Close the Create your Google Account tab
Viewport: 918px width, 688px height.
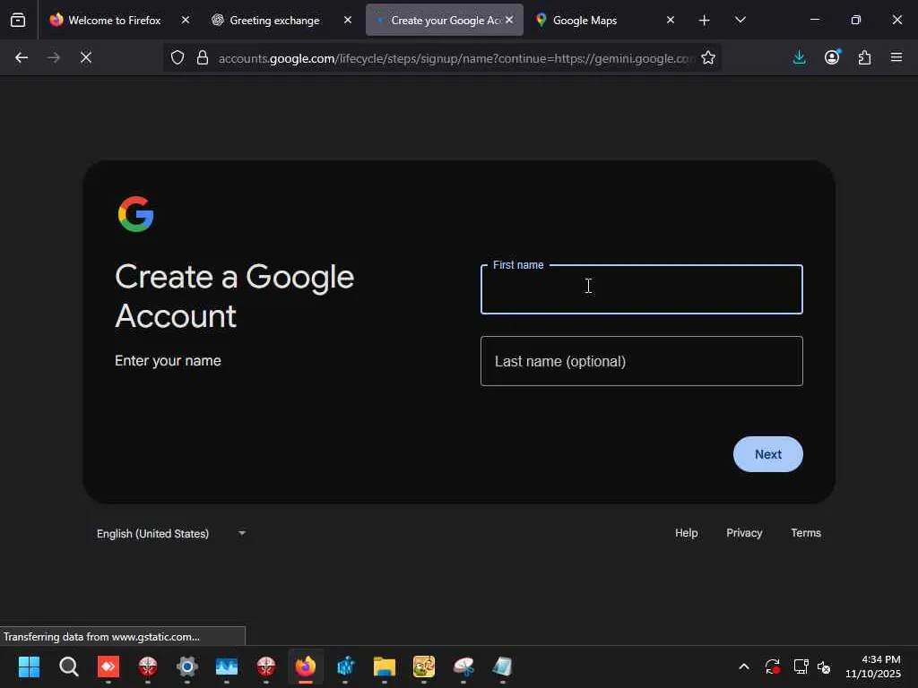[x=509, y=20]
